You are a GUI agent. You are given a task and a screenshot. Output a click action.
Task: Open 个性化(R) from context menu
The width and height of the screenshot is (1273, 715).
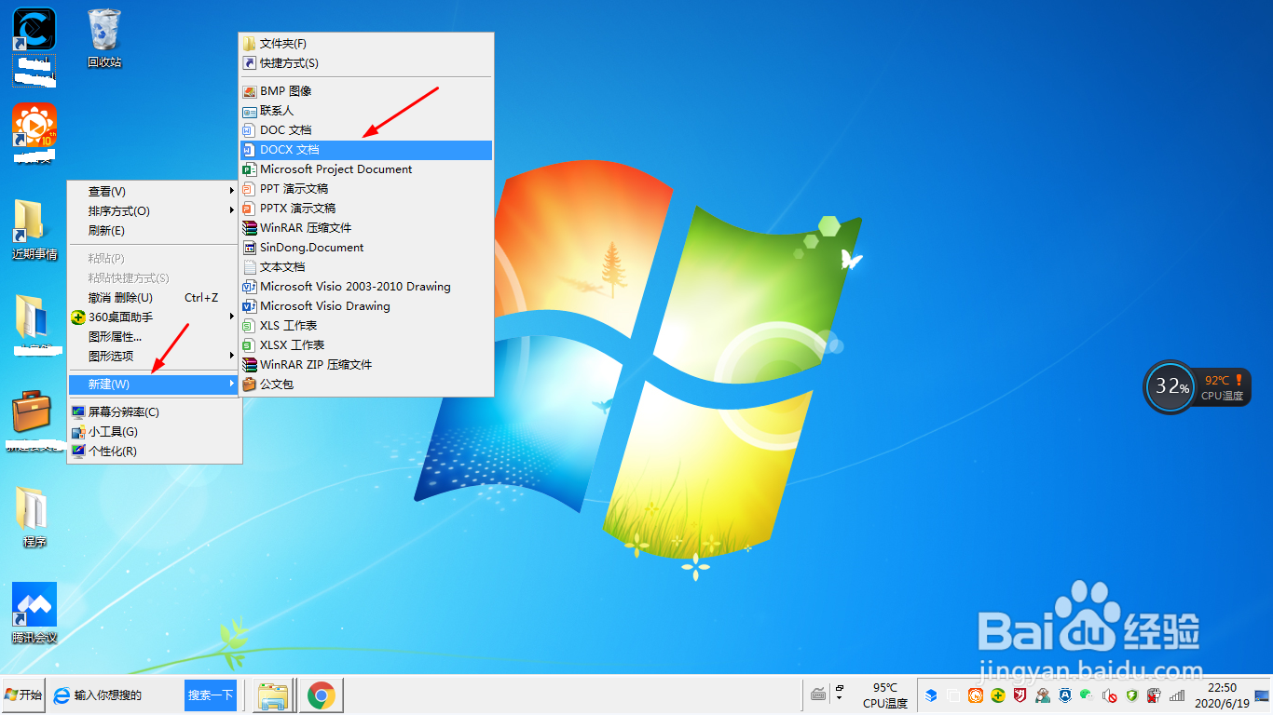[154, 451]
